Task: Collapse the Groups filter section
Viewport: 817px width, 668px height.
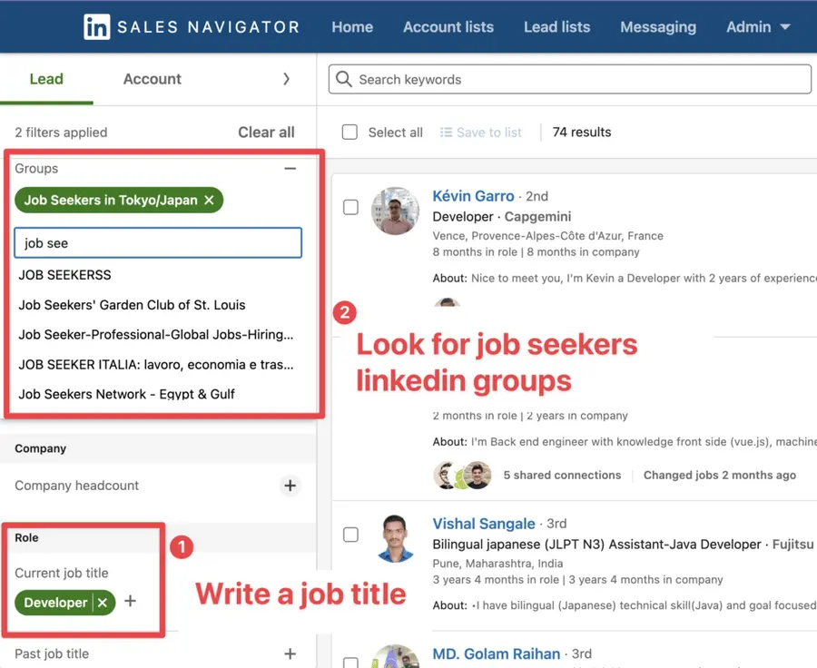Action: (290, 168)
